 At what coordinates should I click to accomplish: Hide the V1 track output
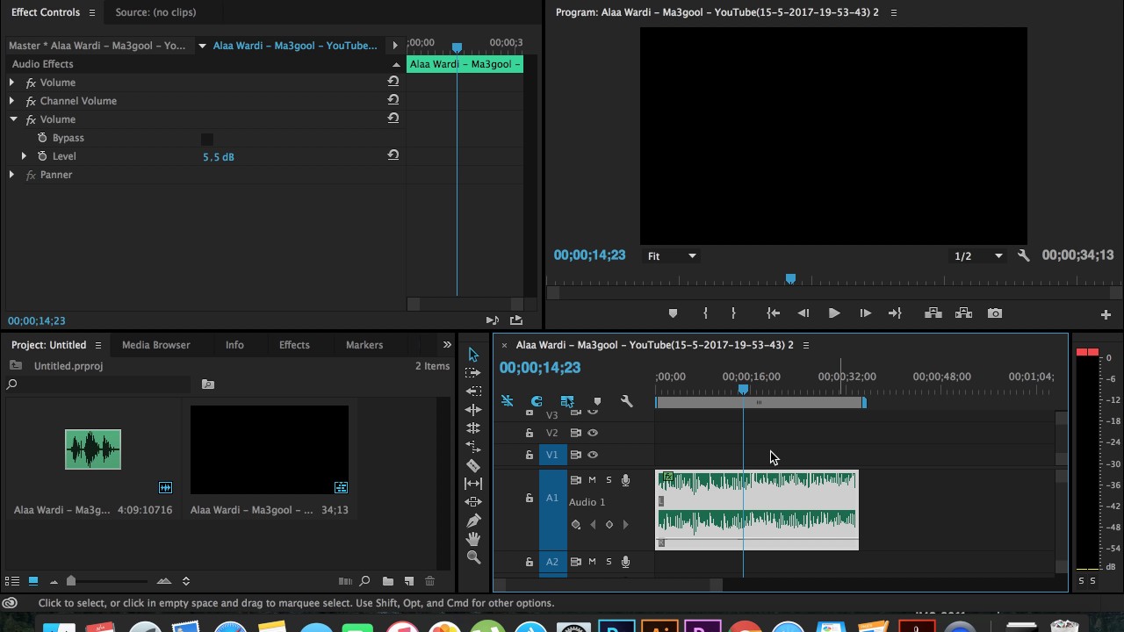coord(593,455)
